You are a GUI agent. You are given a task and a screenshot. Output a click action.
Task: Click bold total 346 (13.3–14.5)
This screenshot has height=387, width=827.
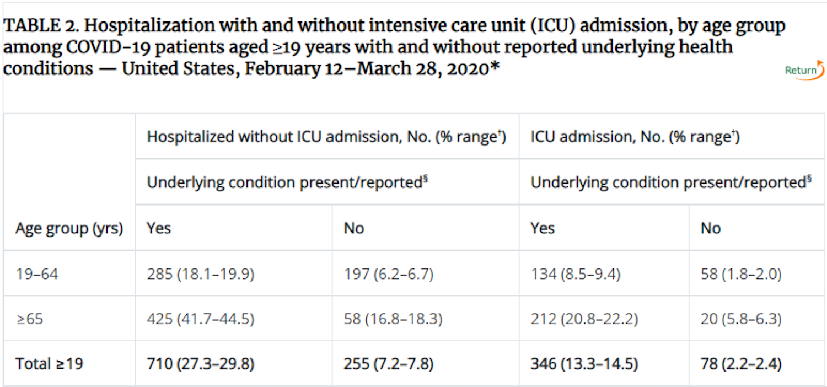pyautogui.click(x=584, y=364)
